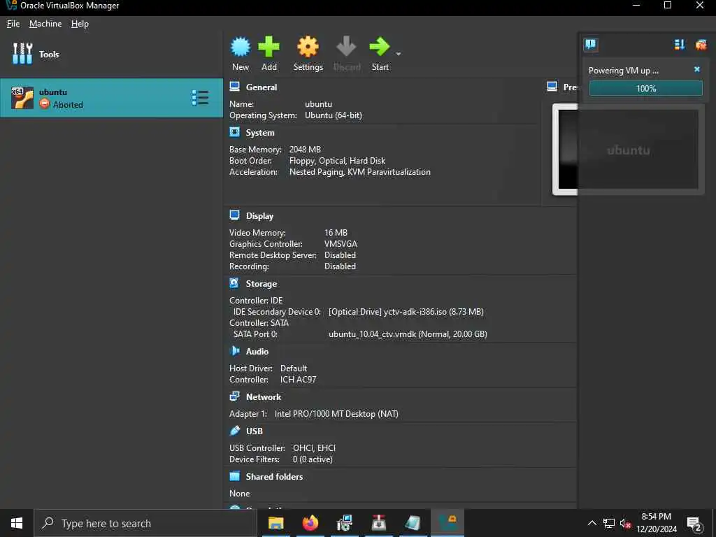
Task: Click the Add machine plus icon
Action: click(269, 47)
